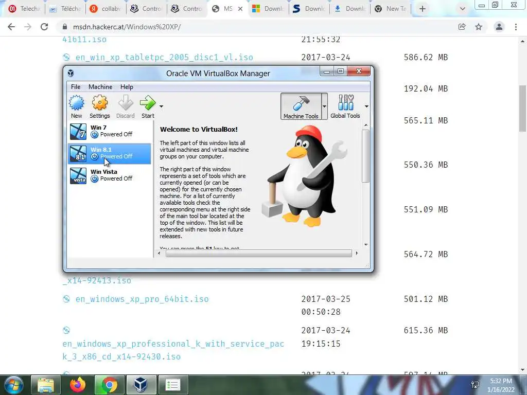Bookmark this page with star icon

479,27
